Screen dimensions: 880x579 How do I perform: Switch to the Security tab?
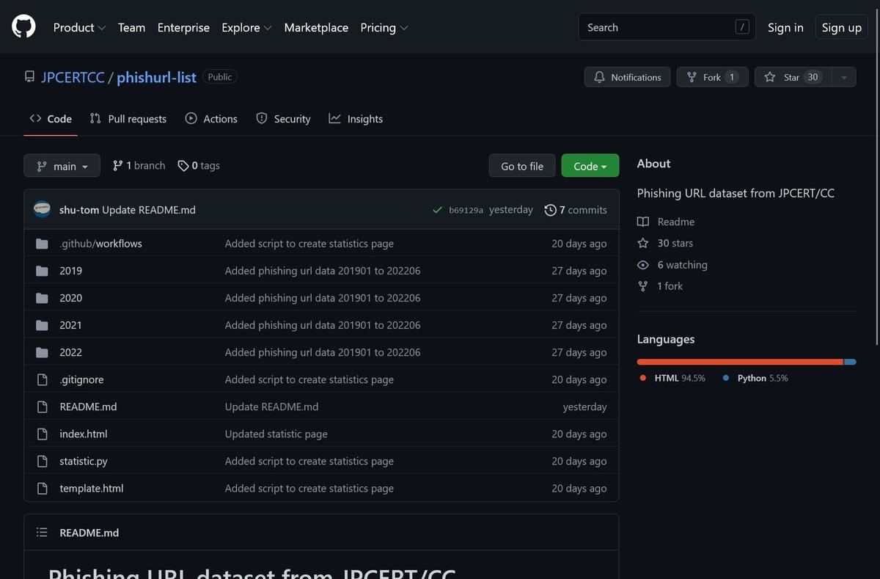[283, 119]
